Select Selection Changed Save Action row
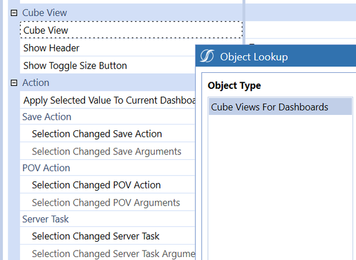Viewport: 356px width, 260px height. click(108, 134)
